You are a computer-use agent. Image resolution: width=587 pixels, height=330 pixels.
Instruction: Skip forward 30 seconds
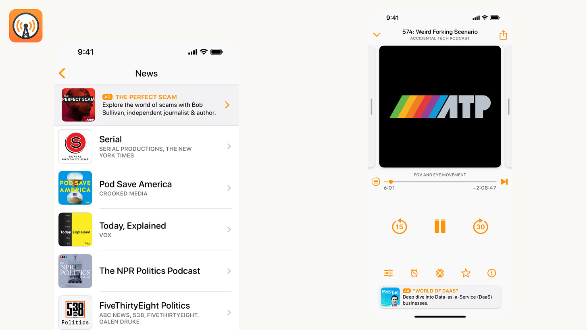pyautogui.click(x=481, y=226)
